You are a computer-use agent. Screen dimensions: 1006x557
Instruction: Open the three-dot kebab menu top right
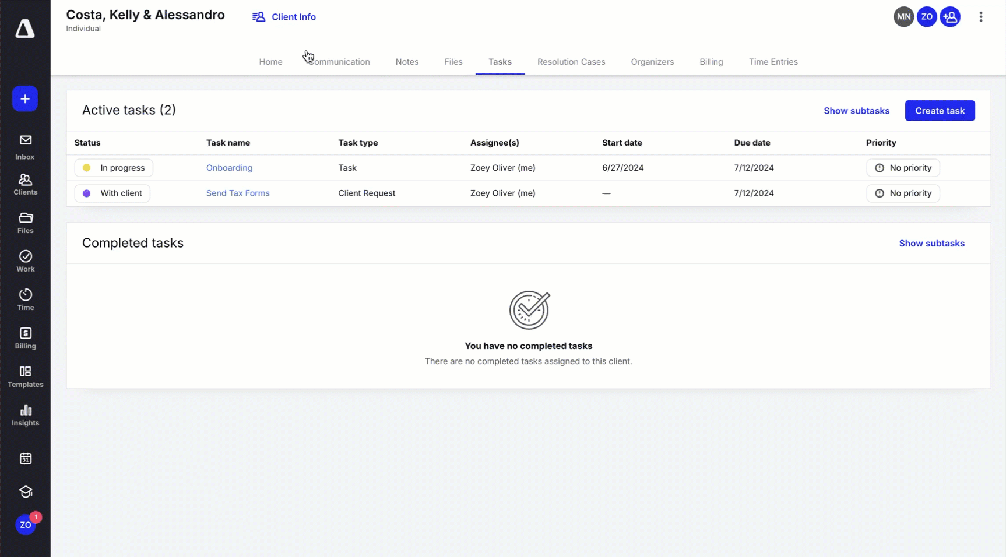pos(982,16)
